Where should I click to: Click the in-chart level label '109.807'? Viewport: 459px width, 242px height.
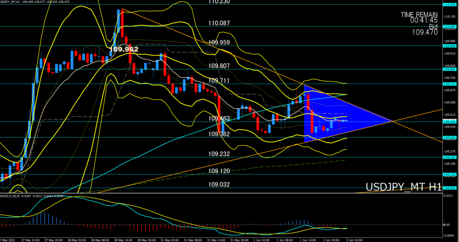[x=219, y=66]
